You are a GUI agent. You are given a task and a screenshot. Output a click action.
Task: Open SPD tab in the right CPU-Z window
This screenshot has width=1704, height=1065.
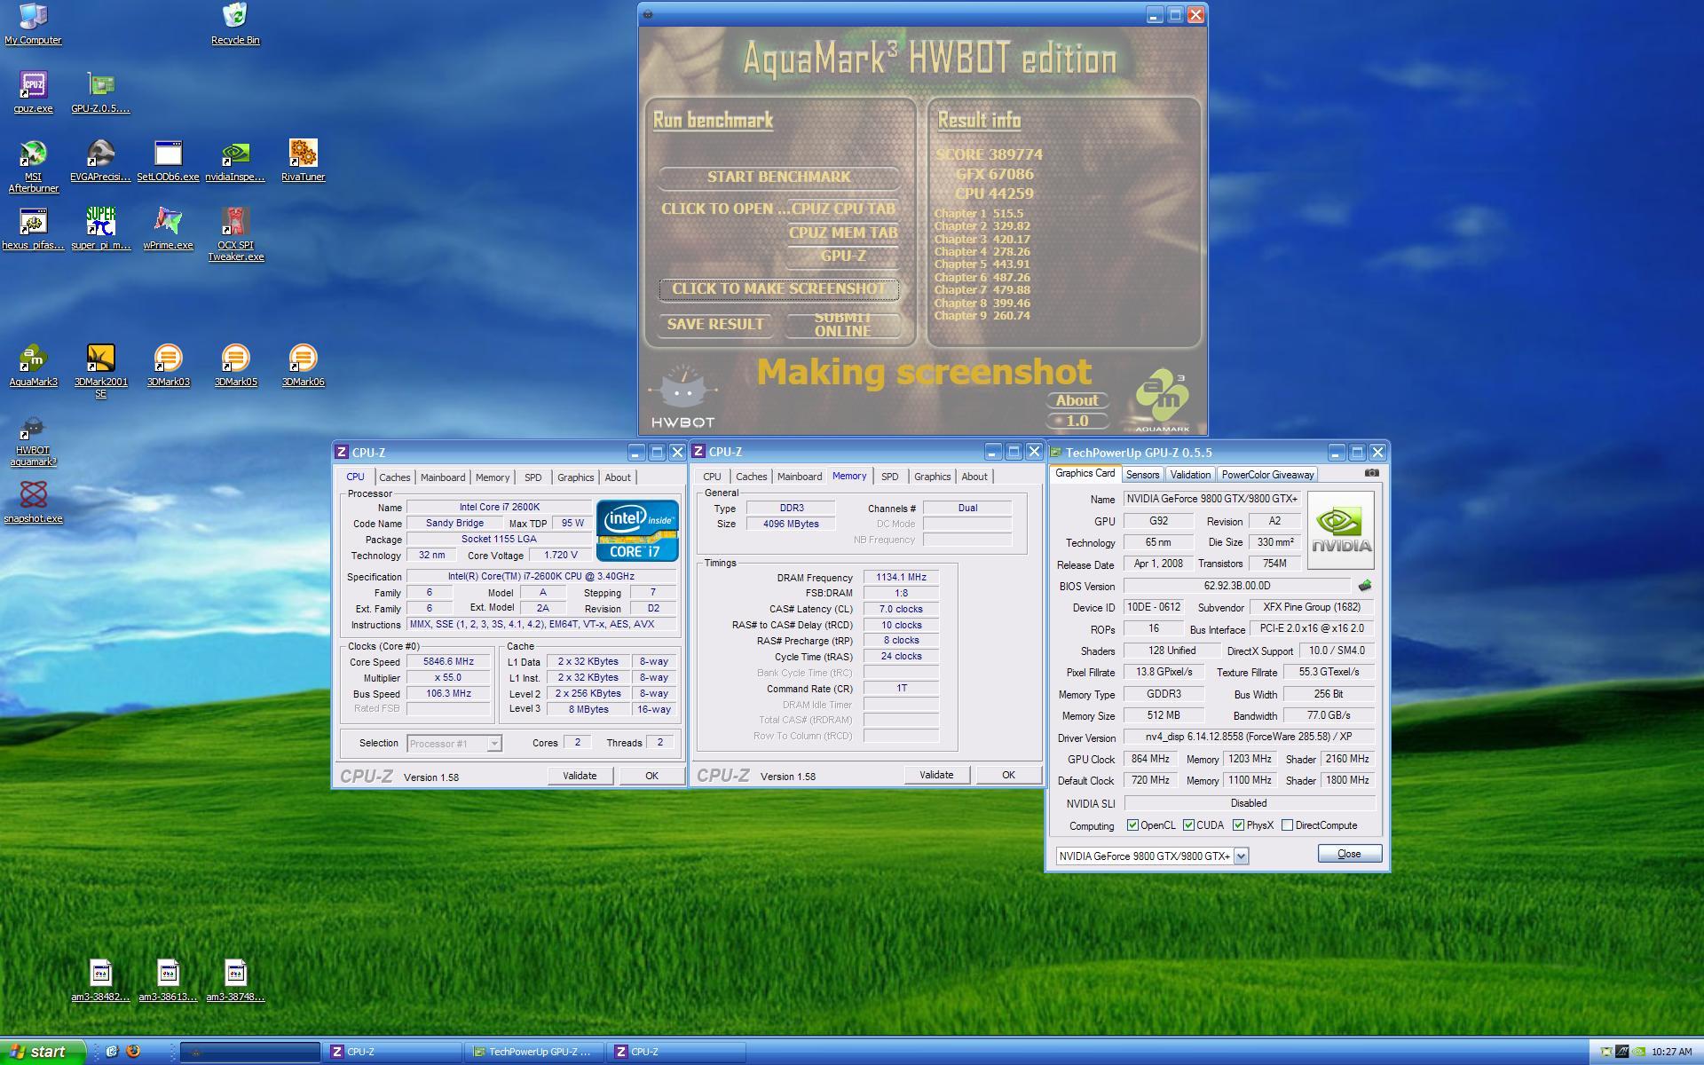click(x=889, y=477)
